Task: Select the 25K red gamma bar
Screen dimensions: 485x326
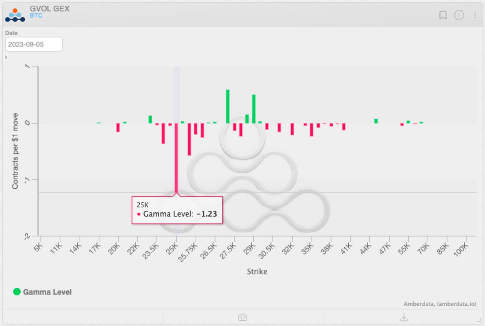Action: coord(176,158)
